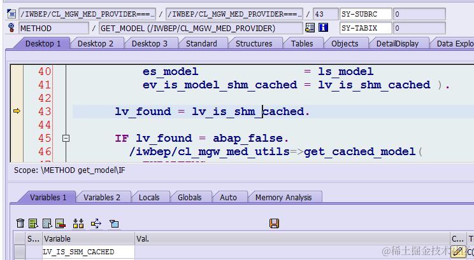Click ls_model on line 40
This screenshot has width=474, height=260.
point(345,72)
